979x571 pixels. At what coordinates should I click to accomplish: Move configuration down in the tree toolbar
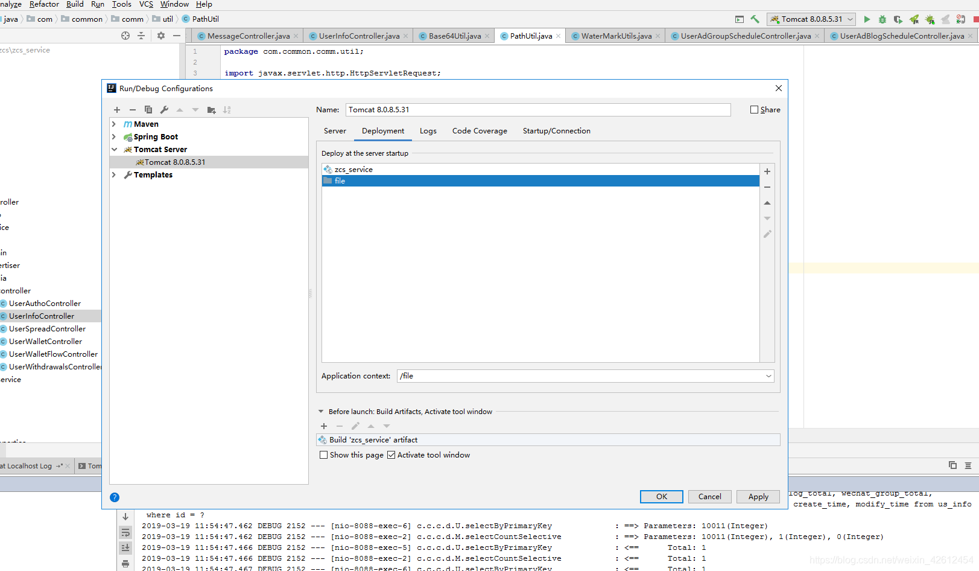click(195, 110)
